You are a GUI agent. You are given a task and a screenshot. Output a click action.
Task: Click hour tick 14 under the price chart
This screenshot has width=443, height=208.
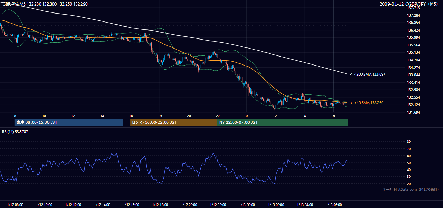102,116
